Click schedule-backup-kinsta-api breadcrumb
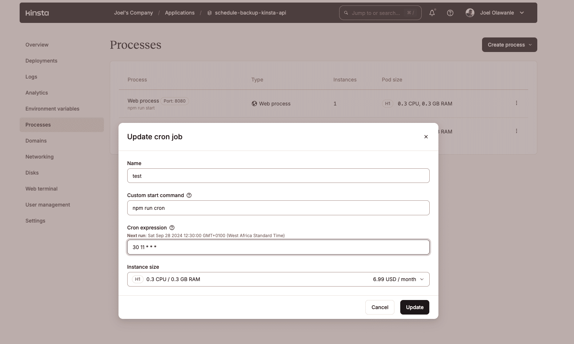Viewport: 574px width, 344px height. pos(250,13)
